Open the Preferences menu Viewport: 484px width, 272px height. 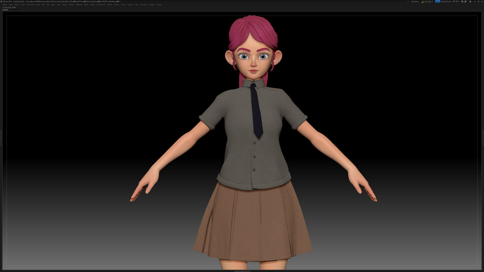pyautogui.click(x=101, y=5)
